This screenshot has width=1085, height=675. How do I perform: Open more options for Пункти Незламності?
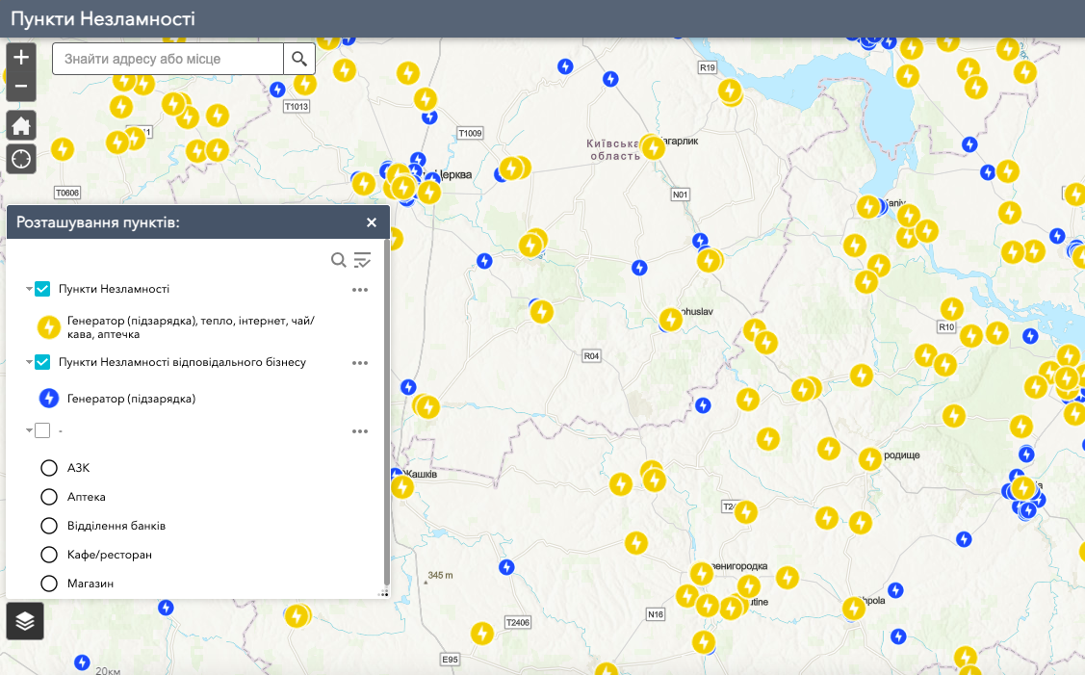[360, 289]
